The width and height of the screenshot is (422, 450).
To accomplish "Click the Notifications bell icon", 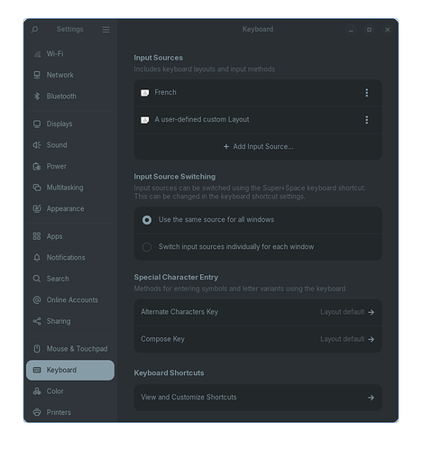I will pyautogui.click(x=37, y=258).
